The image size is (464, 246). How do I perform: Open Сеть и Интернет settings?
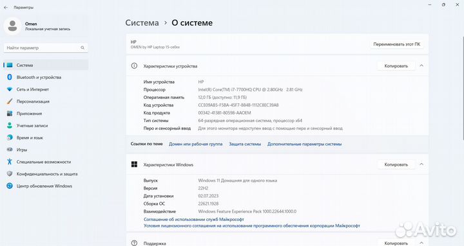pos(33,89)
